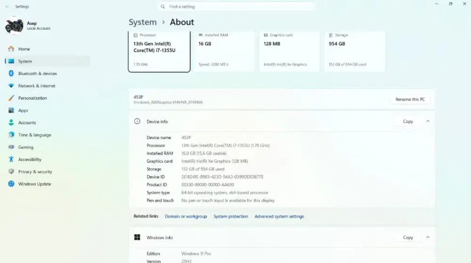This screenshot has height=263, width=471.
Task: Open Time & language settings
Action: [x=48, y=135]
